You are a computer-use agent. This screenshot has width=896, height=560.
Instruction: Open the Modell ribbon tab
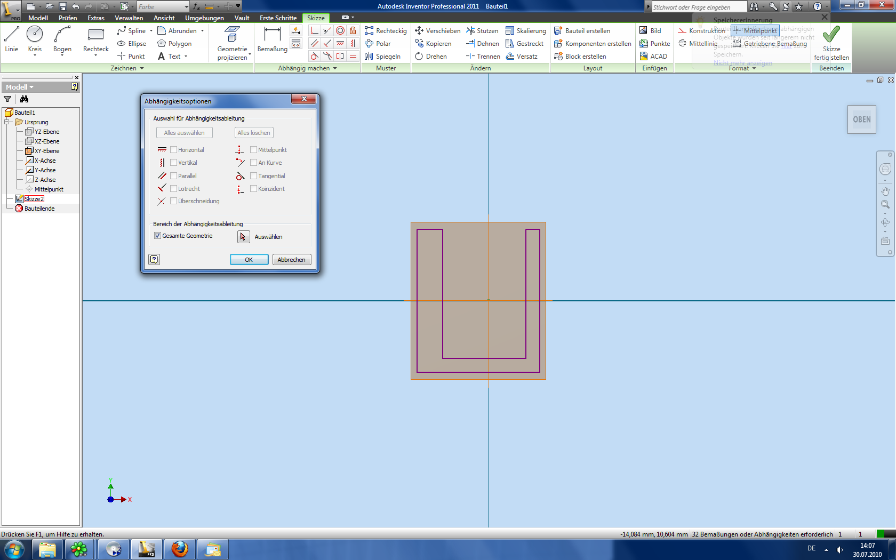[38, 18]
